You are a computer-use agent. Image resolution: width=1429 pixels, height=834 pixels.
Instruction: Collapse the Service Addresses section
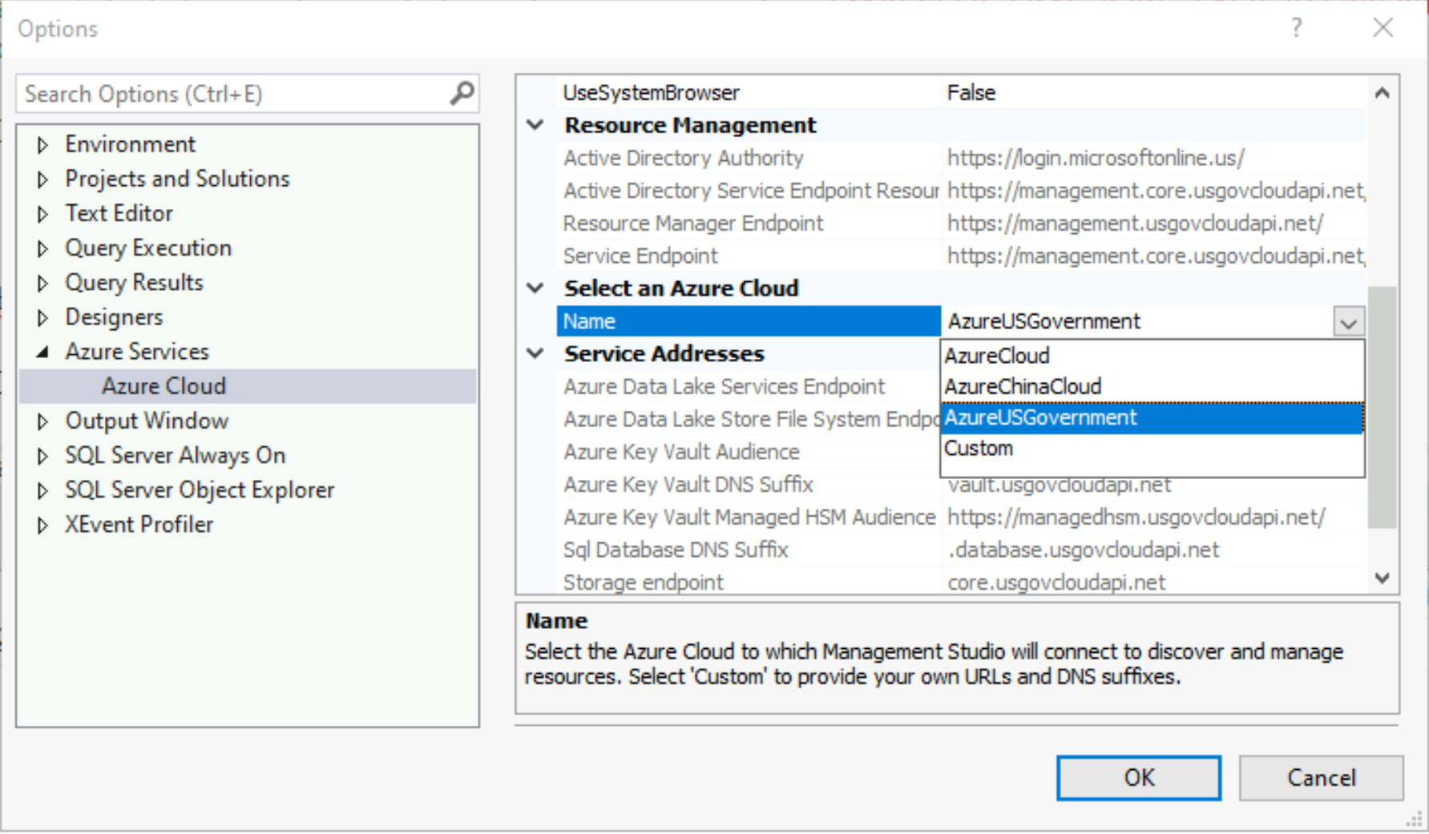pyautogui.click(x=535, y=353)
